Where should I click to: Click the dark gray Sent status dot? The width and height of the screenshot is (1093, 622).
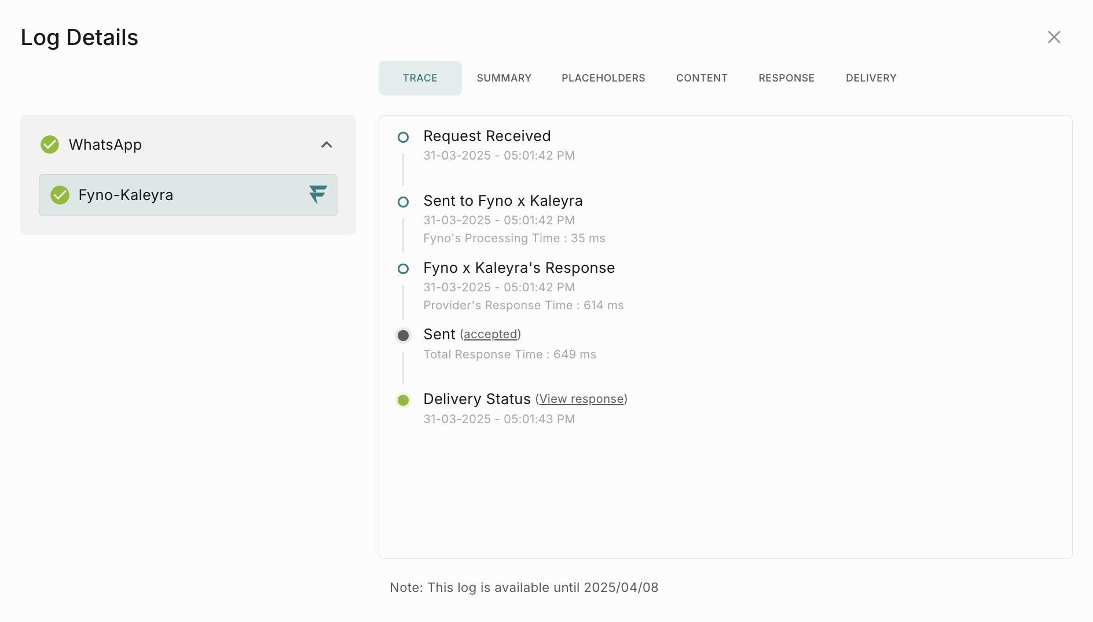tap(403, 336)
